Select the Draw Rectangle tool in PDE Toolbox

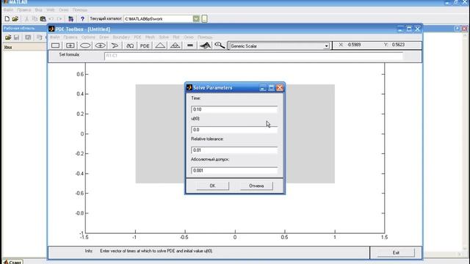56,45
